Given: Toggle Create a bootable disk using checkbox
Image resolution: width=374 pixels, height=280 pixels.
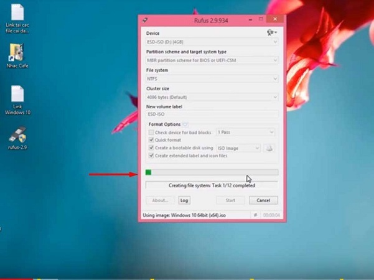Looking at the screenshot, I should [151, 148].
